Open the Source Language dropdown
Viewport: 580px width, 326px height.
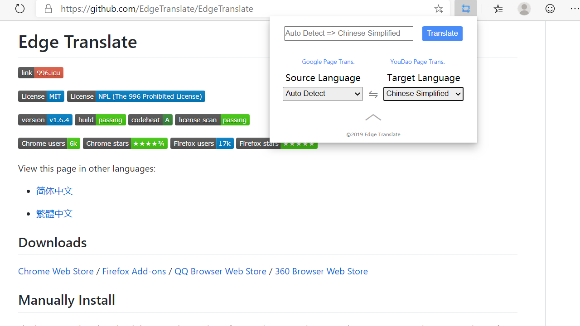coord(323,94)
